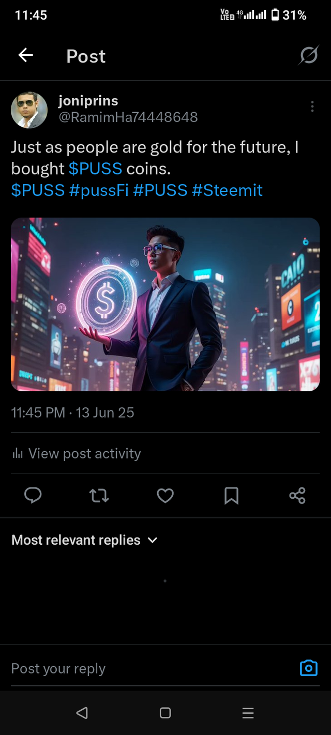
Task: Open the attached post image
Action: (165, 304)
